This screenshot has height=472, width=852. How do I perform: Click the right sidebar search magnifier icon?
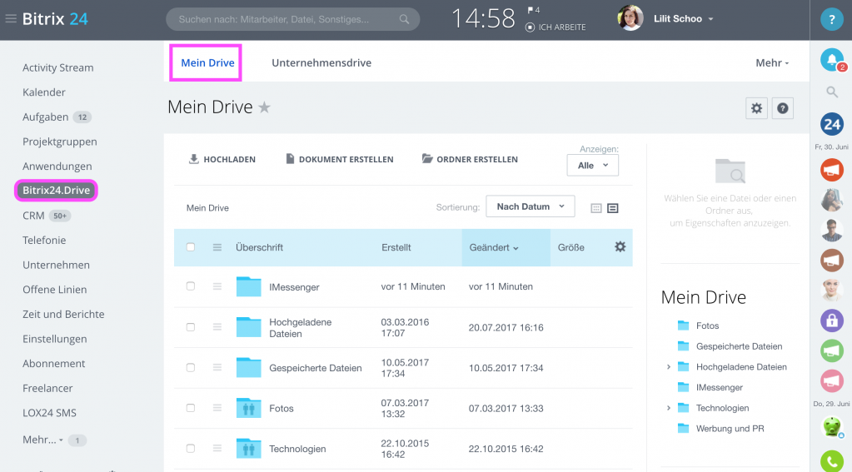tap(831, 92)
